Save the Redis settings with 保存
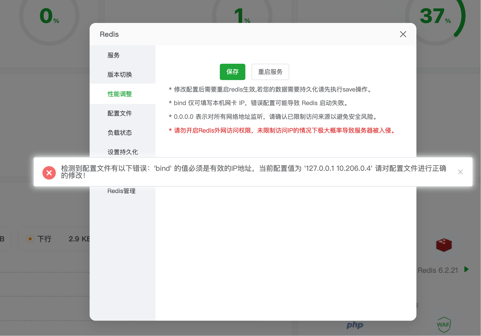The width and height of the screenshot is (481, 336). (x=233, y=72)
